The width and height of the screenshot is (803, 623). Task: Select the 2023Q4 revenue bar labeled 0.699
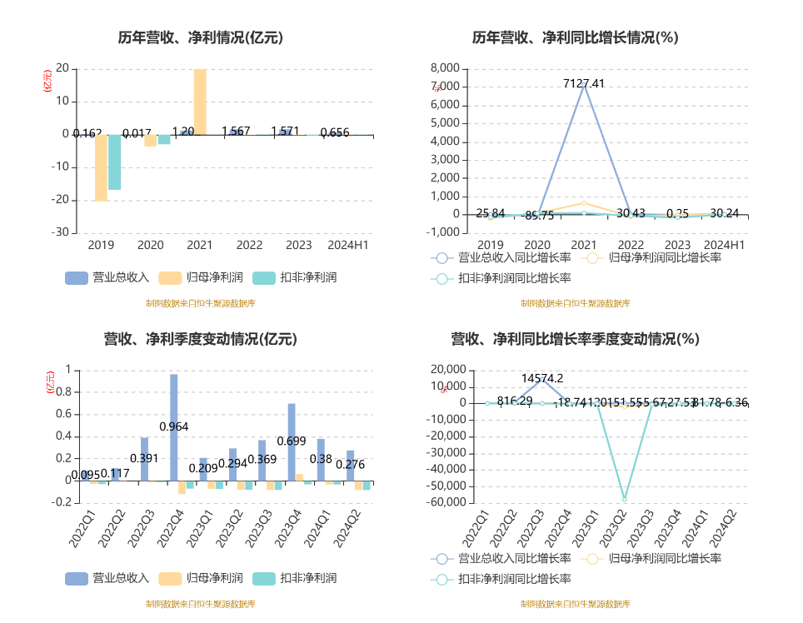coord(292,442)
